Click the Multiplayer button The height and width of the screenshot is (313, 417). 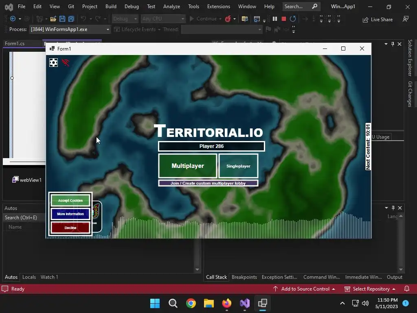click(188, 166)
